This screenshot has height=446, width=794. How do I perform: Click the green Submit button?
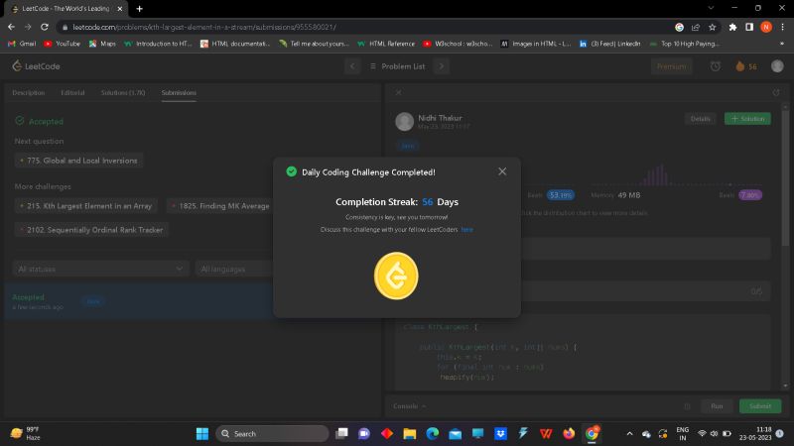click(x=760, y=406)
